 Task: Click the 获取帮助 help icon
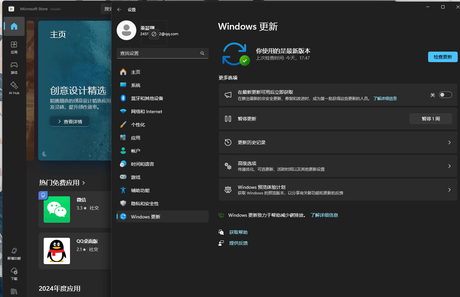(x=221, y=232)
